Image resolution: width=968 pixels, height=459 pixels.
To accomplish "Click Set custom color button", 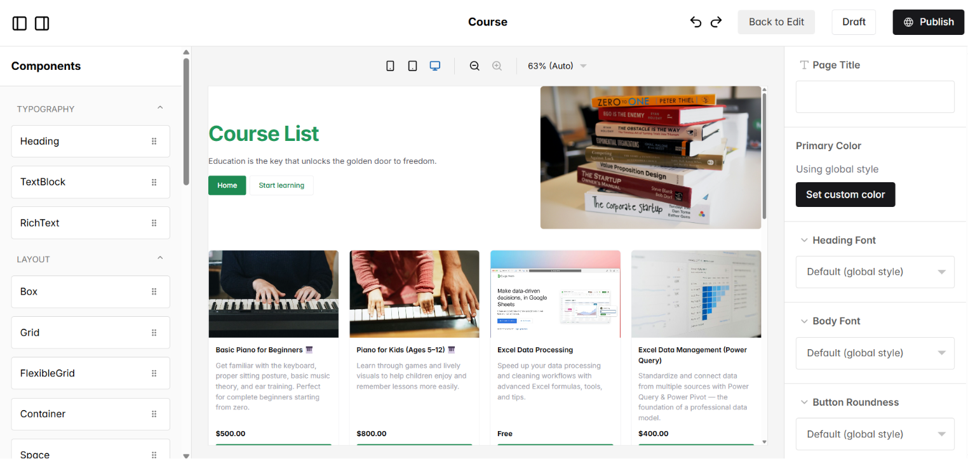I will coord(845,195).
